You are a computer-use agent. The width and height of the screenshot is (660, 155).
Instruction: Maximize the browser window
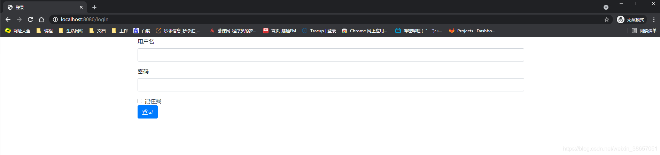point(637,3)
